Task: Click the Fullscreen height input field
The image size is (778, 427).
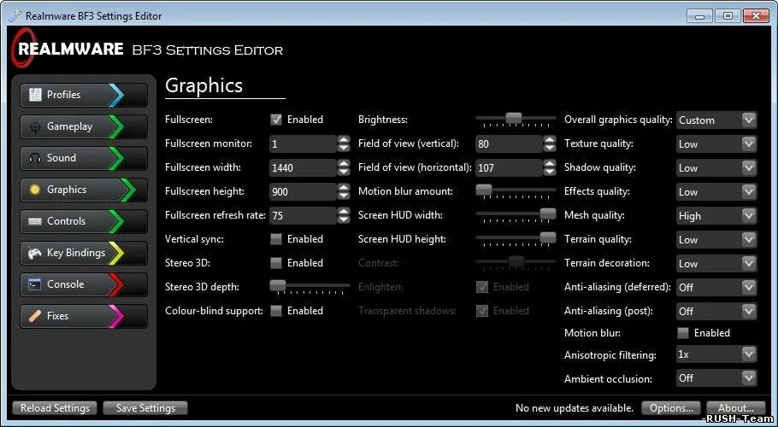Action: coord(304,191)
